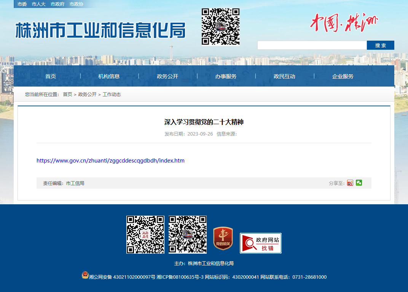Share article to Weibo icon
The width and height of the screenshot is (408, 292).
[x=350, y=183]
